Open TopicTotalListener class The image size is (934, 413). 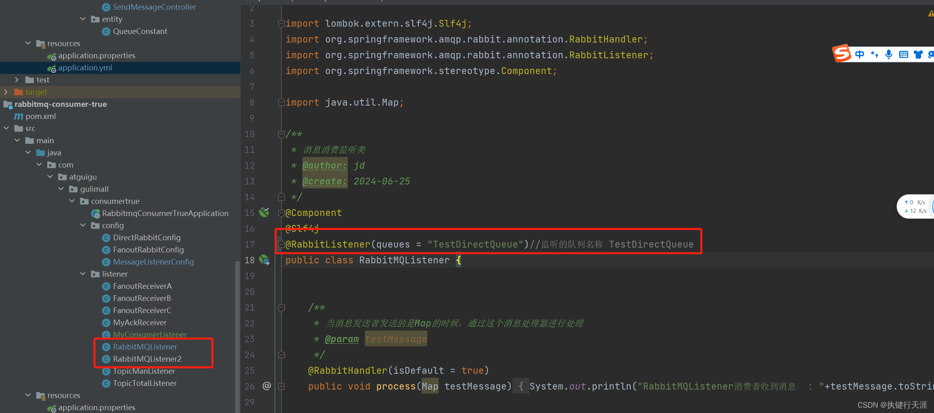[x=145, y=383]
